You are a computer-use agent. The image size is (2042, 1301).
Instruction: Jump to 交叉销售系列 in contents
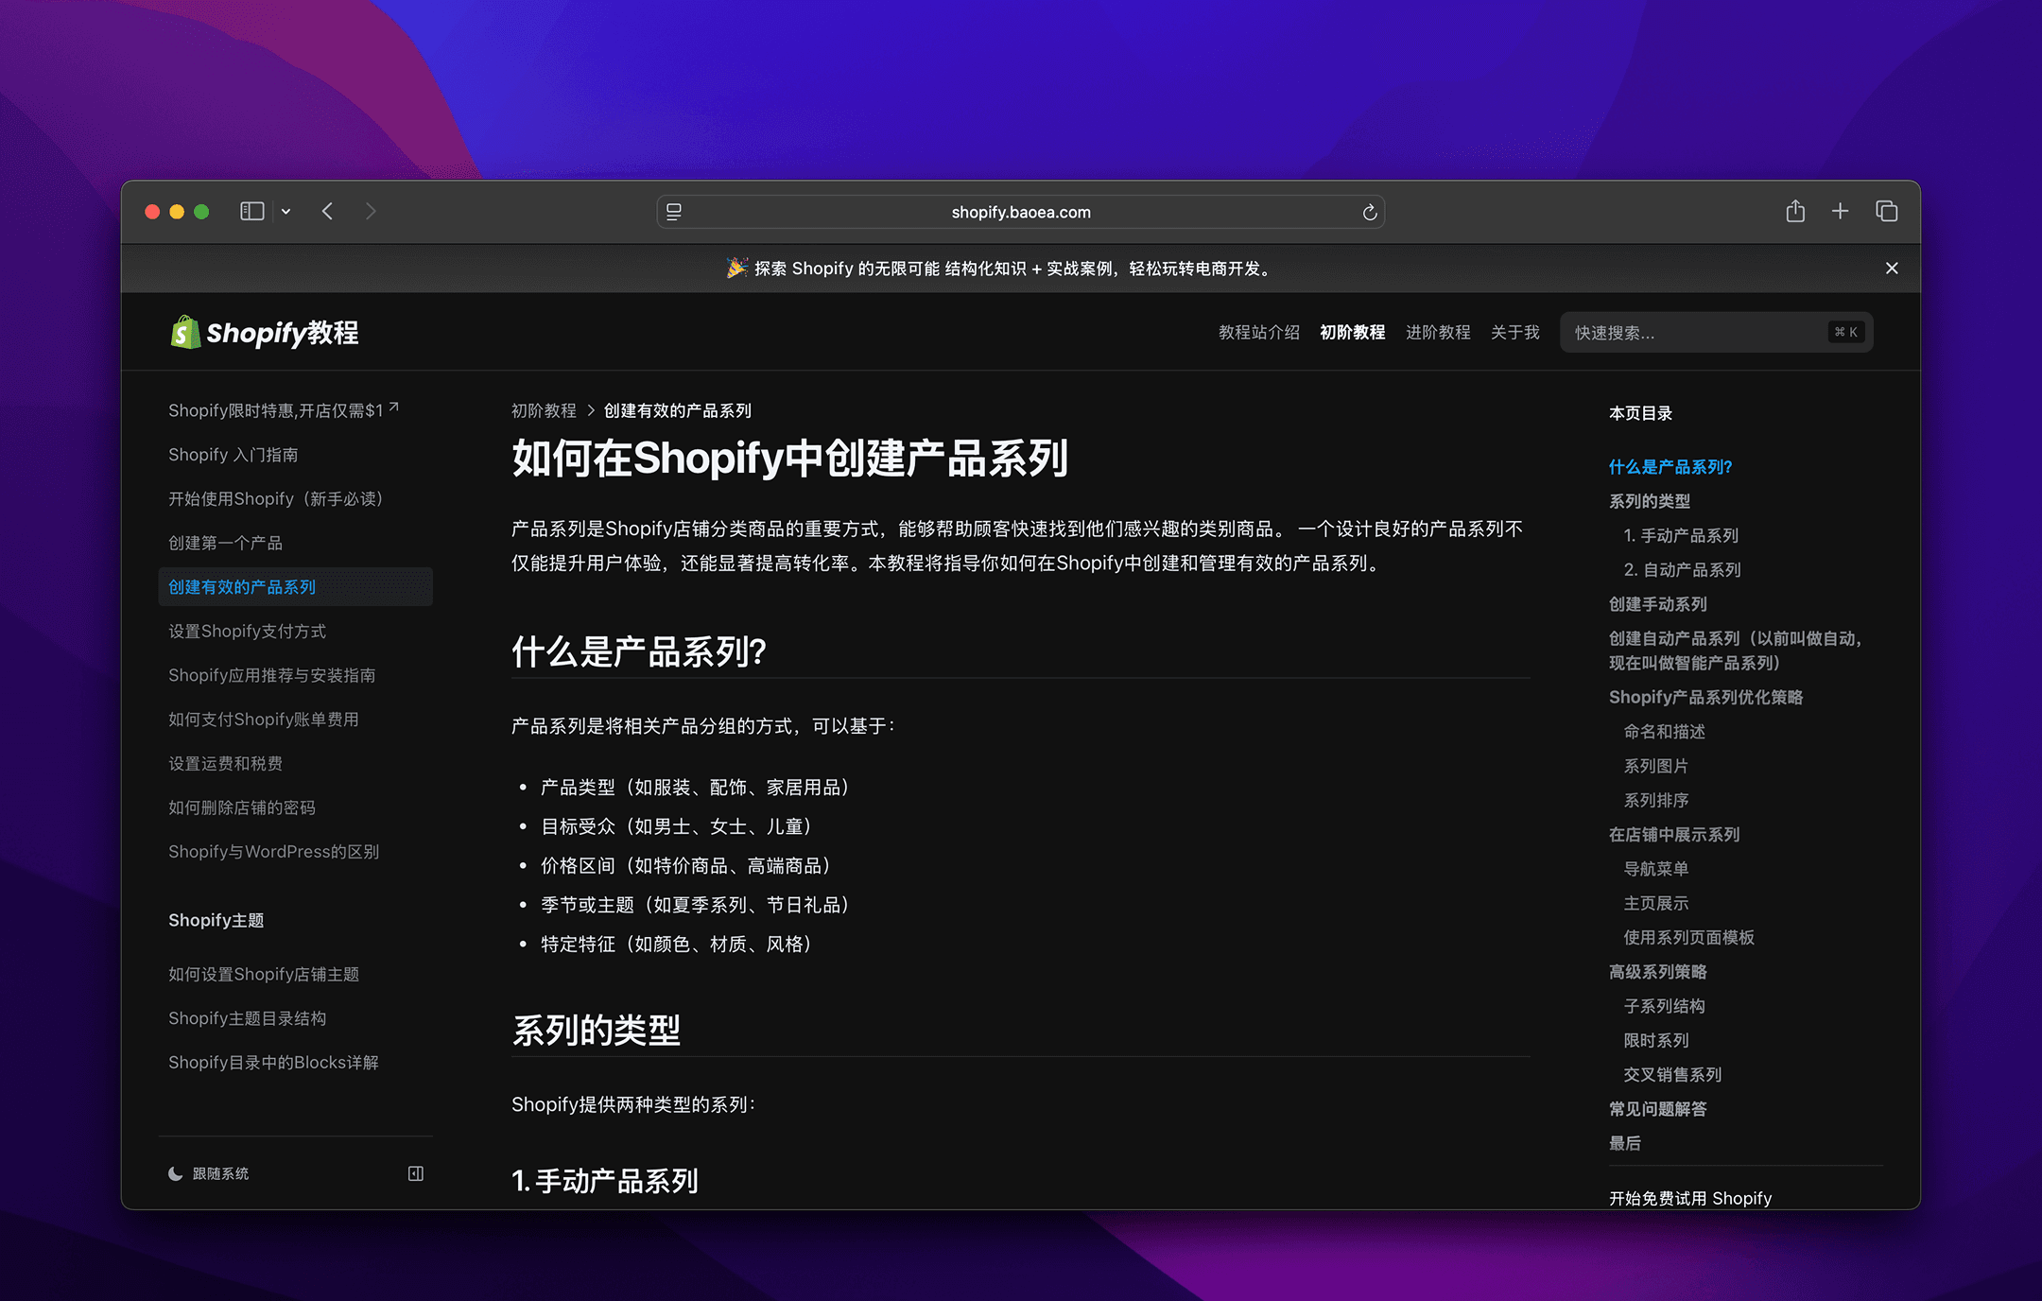click(1672, 1074)
